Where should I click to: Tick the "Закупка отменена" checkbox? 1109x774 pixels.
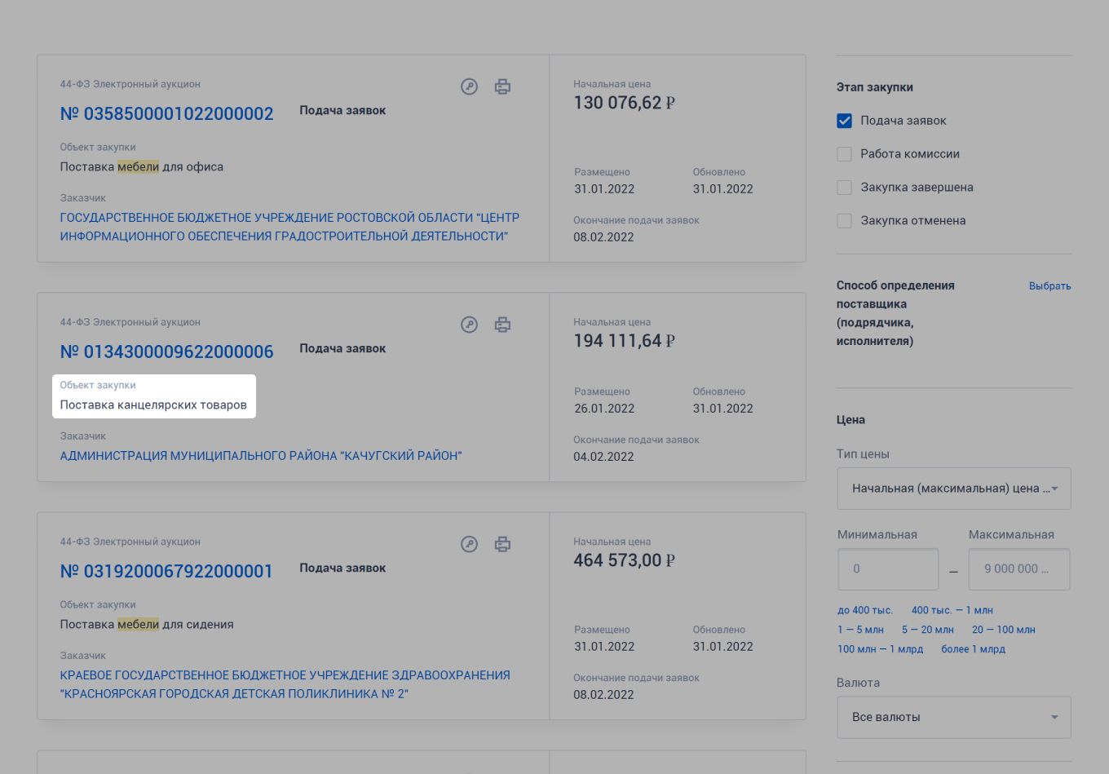(844, 221)
